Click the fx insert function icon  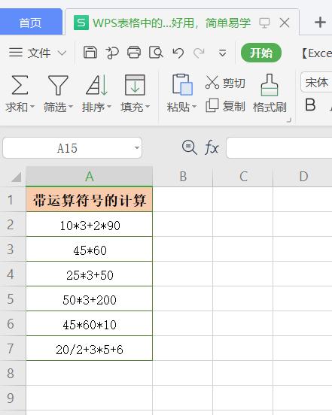tap(212, 147)
